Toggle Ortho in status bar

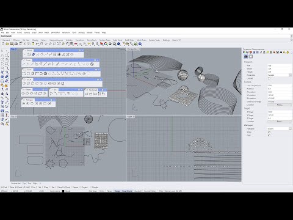102,191
